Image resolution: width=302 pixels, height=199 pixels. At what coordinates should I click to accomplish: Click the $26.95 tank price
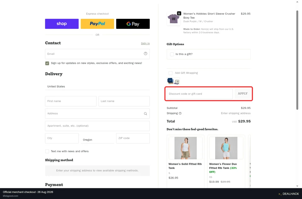pyautogui.click(x=173, y=178)
